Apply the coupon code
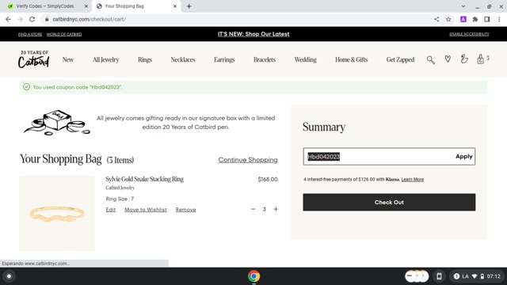507x285 pixels. pyautogui.click(x=464, y=157)
